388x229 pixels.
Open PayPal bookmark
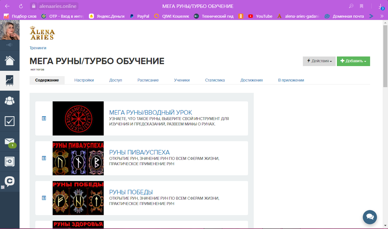pyautogui.click(x=139, y=16)
